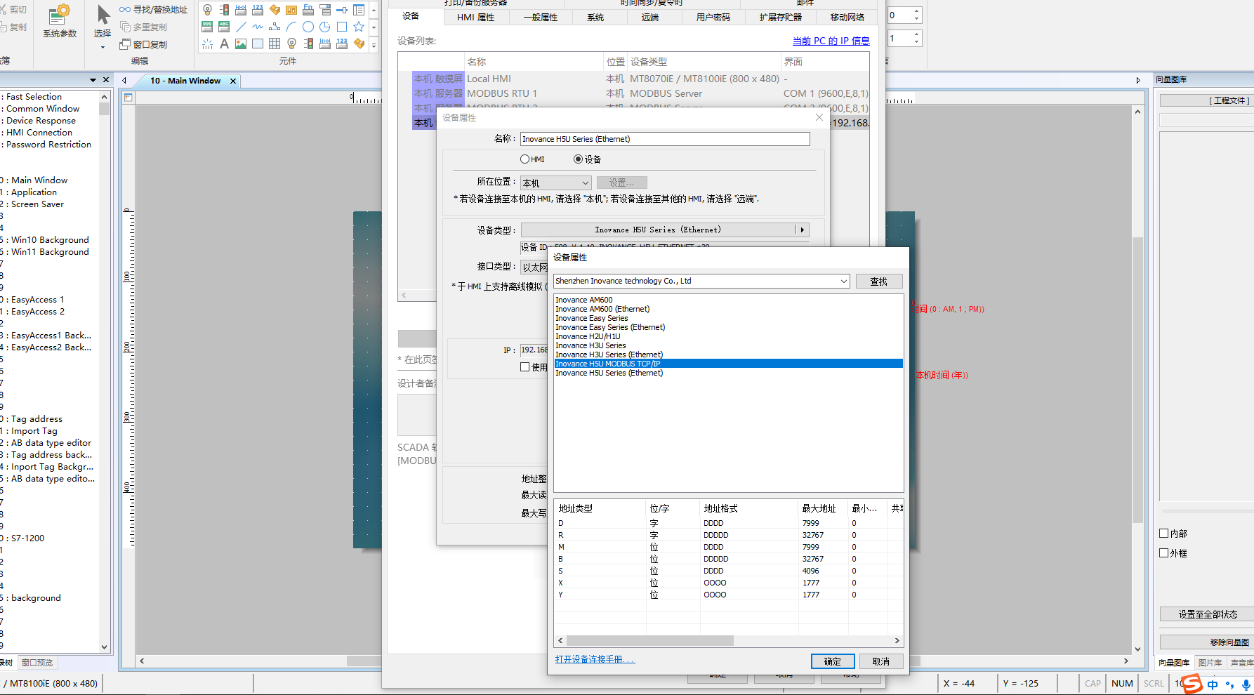Open device type arrow next to Inovance H5U Series
1254x695 pixels.
[803, 230]
